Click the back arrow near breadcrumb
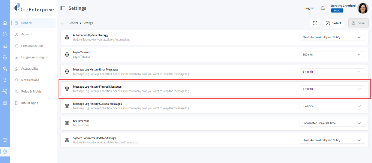The width and height of the screenshot is (372, 163). [63, 23]
